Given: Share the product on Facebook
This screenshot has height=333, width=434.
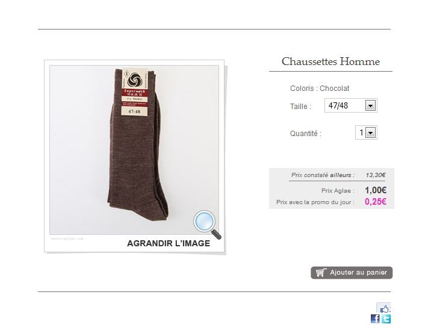Looking at the screenshot, I should point(376,319).
